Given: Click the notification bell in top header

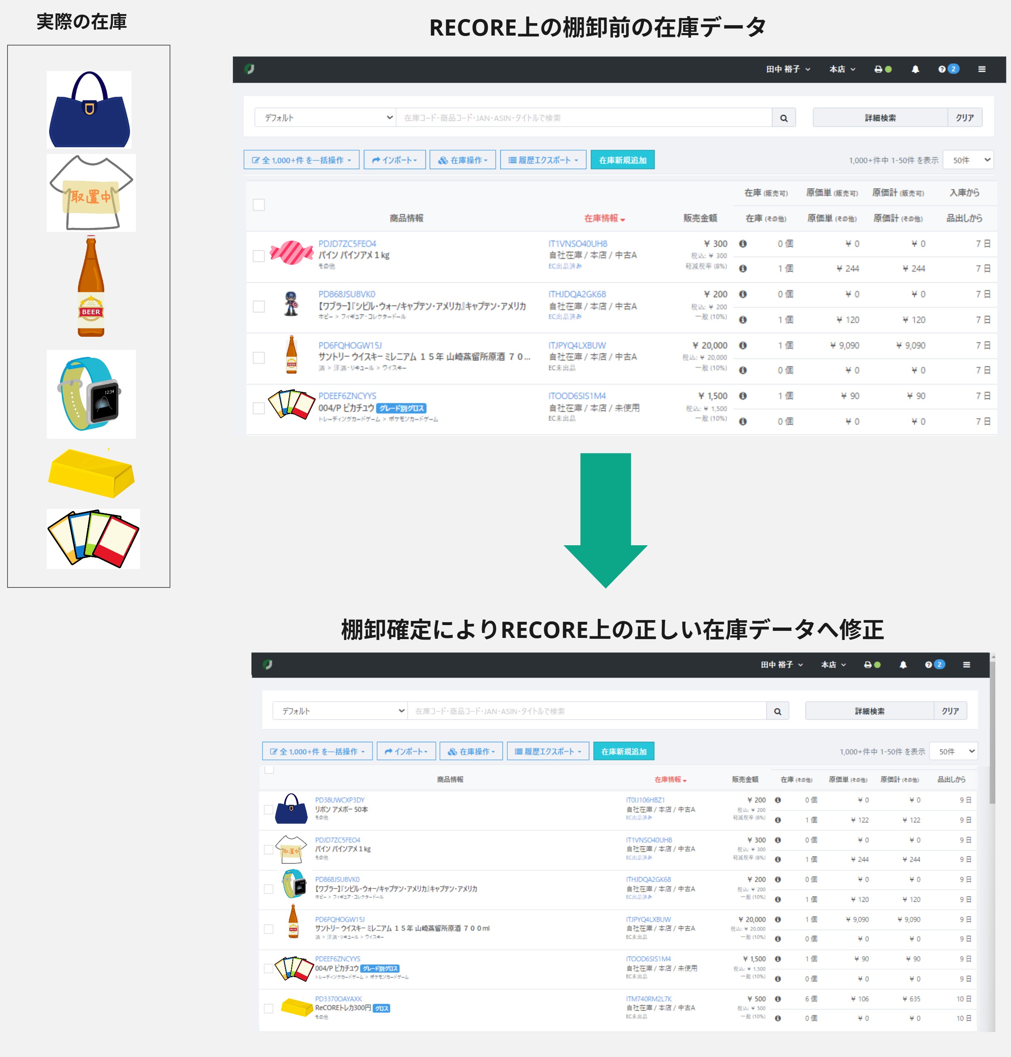Looking at the screenshot, I should pyautogui.click(x=915, y=69).
